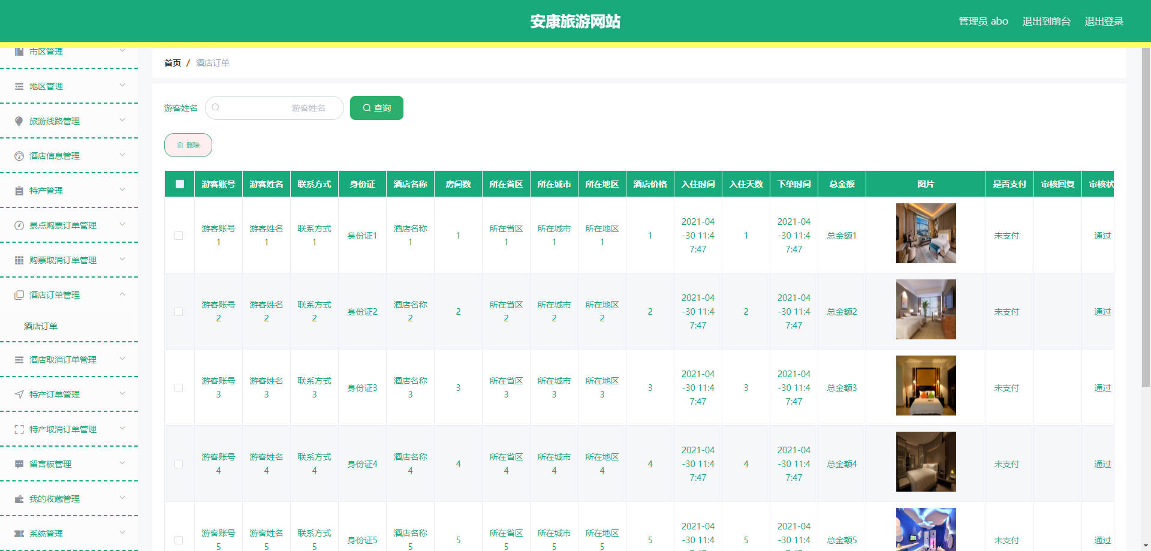Go to 首页 in breadcrumb
The height and width of the screenshot is (551, 1151).
[173, 63]
